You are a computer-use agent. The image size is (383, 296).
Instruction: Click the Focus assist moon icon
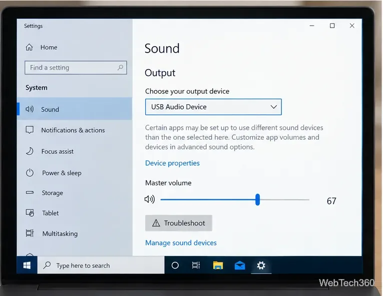(30, 151)
